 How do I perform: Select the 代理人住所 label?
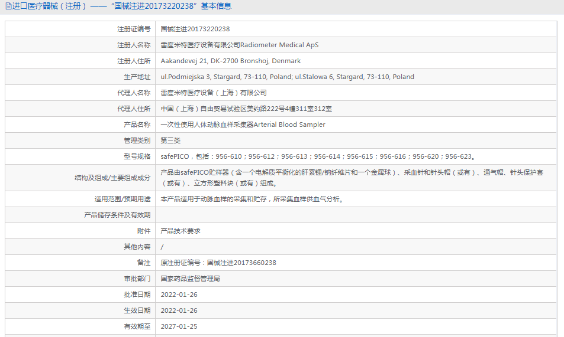point(134,109)
